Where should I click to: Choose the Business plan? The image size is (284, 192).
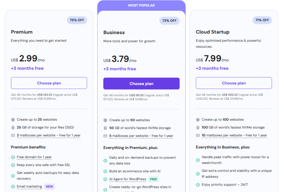coord(141,84)
